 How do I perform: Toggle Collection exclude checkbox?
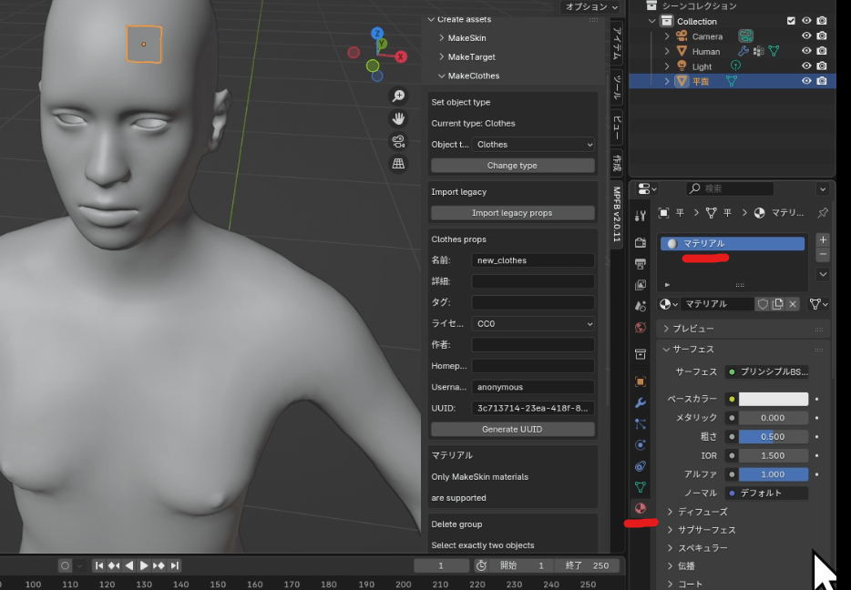pyautogui.click(x=791, y=21)
